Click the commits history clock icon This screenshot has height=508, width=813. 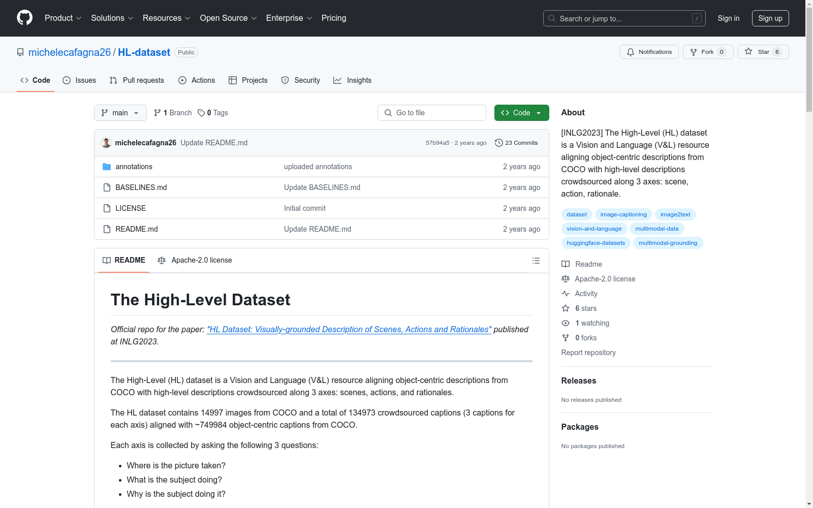click(499, 143)
